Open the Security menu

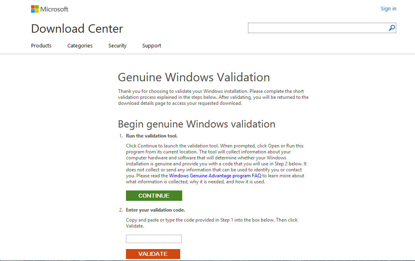(x=117, y=45)
